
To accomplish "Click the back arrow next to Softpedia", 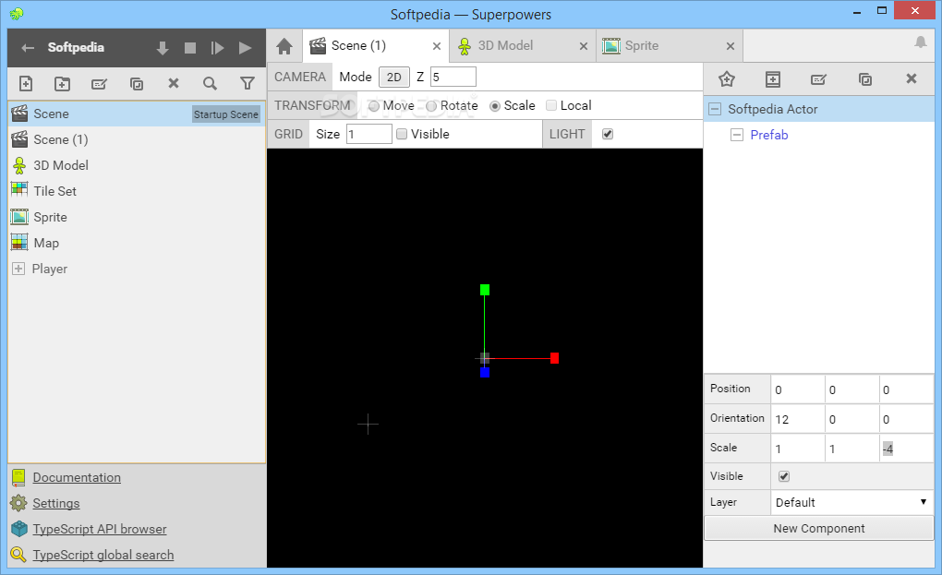I will (28, 48).
